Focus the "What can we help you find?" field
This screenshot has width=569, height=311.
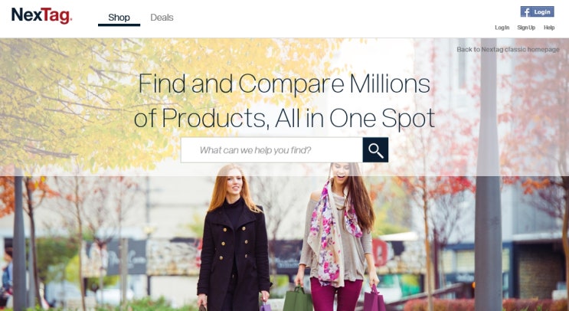(x=272, y=150)
